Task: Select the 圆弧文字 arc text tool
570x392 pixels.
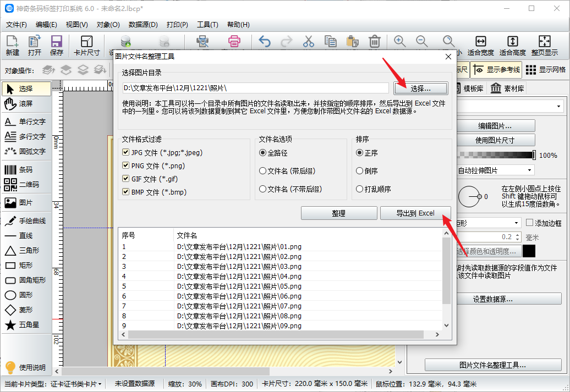Action: 25,151
